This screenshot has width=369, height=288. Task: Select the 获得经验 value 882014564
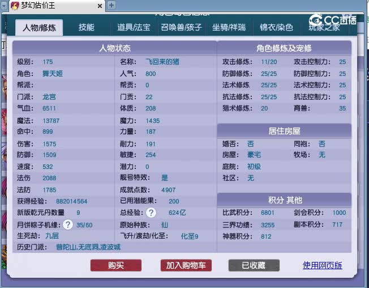click(71, 201)
